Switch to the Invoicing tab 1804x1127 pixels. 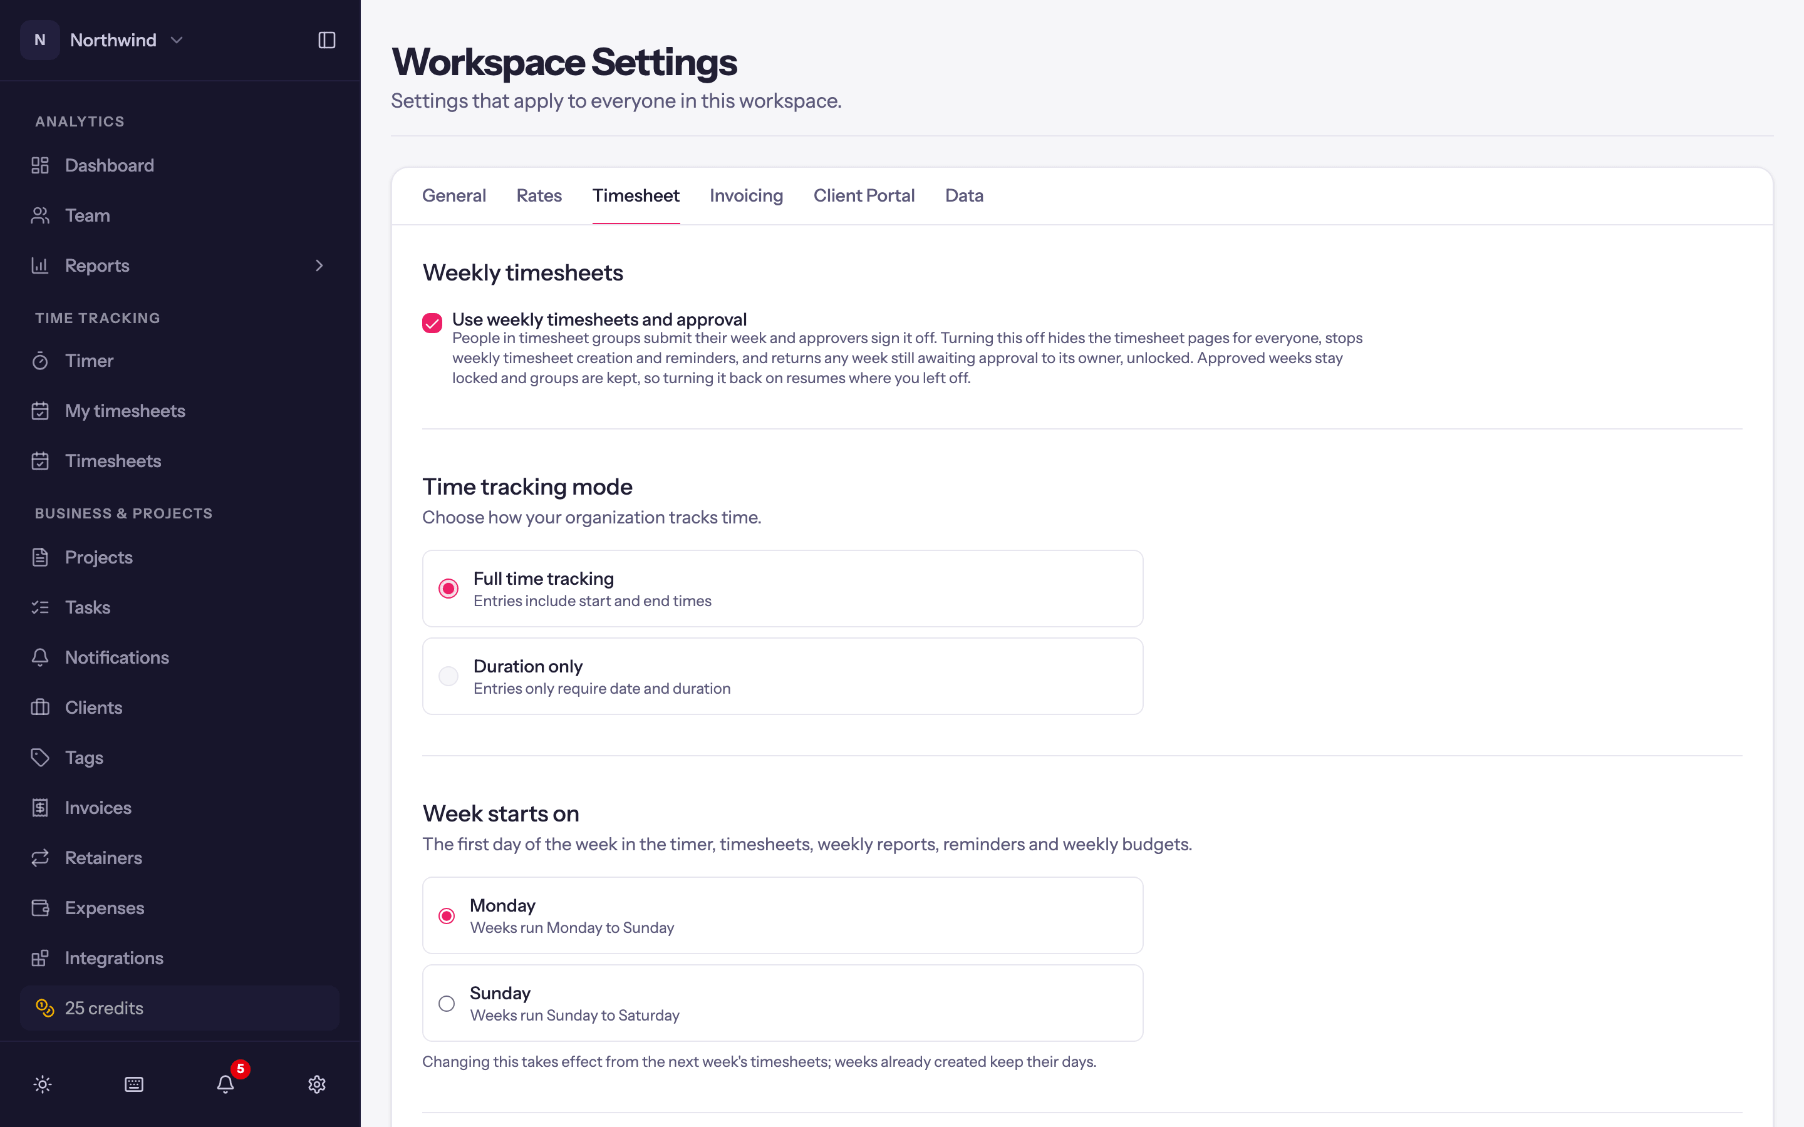pyautogui.click(x=746, y=195)
